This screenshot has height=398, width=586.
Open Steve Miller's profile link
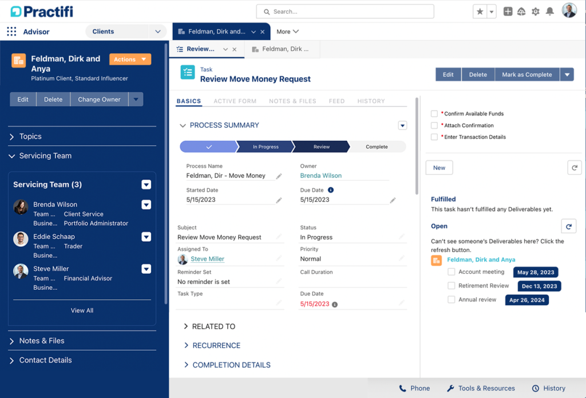pos(209,258)
